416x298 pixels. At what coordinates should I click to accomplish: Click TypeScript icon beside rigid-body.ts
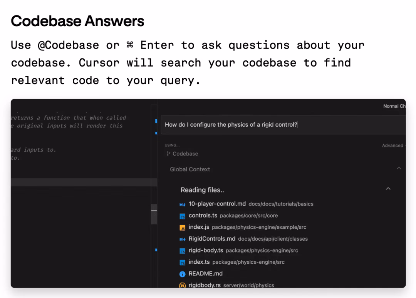click(x=182, y=251)
